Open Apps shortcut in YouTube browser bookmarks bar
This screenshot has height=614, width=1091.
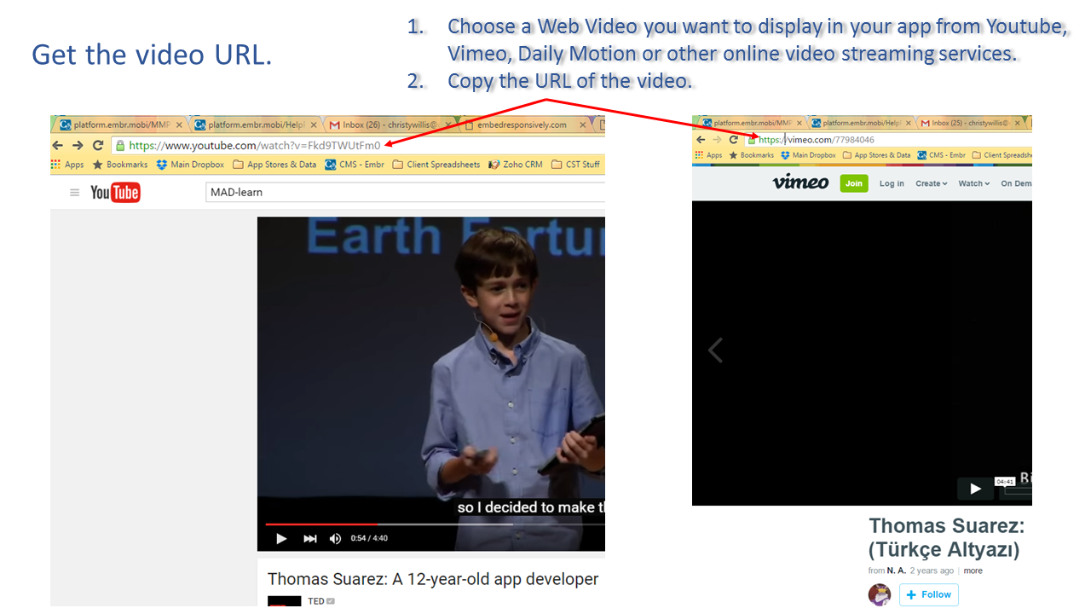pos(67,165)
